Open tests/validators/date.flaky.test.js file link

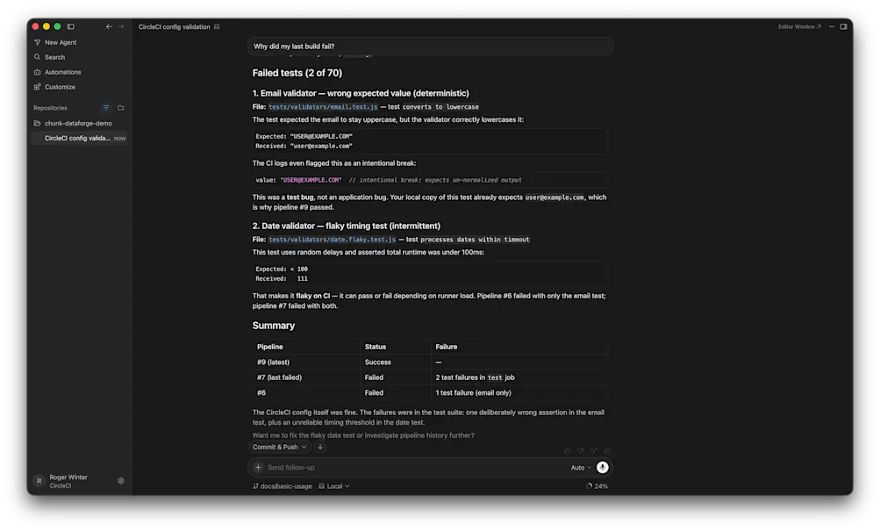(x=332, y=239)
